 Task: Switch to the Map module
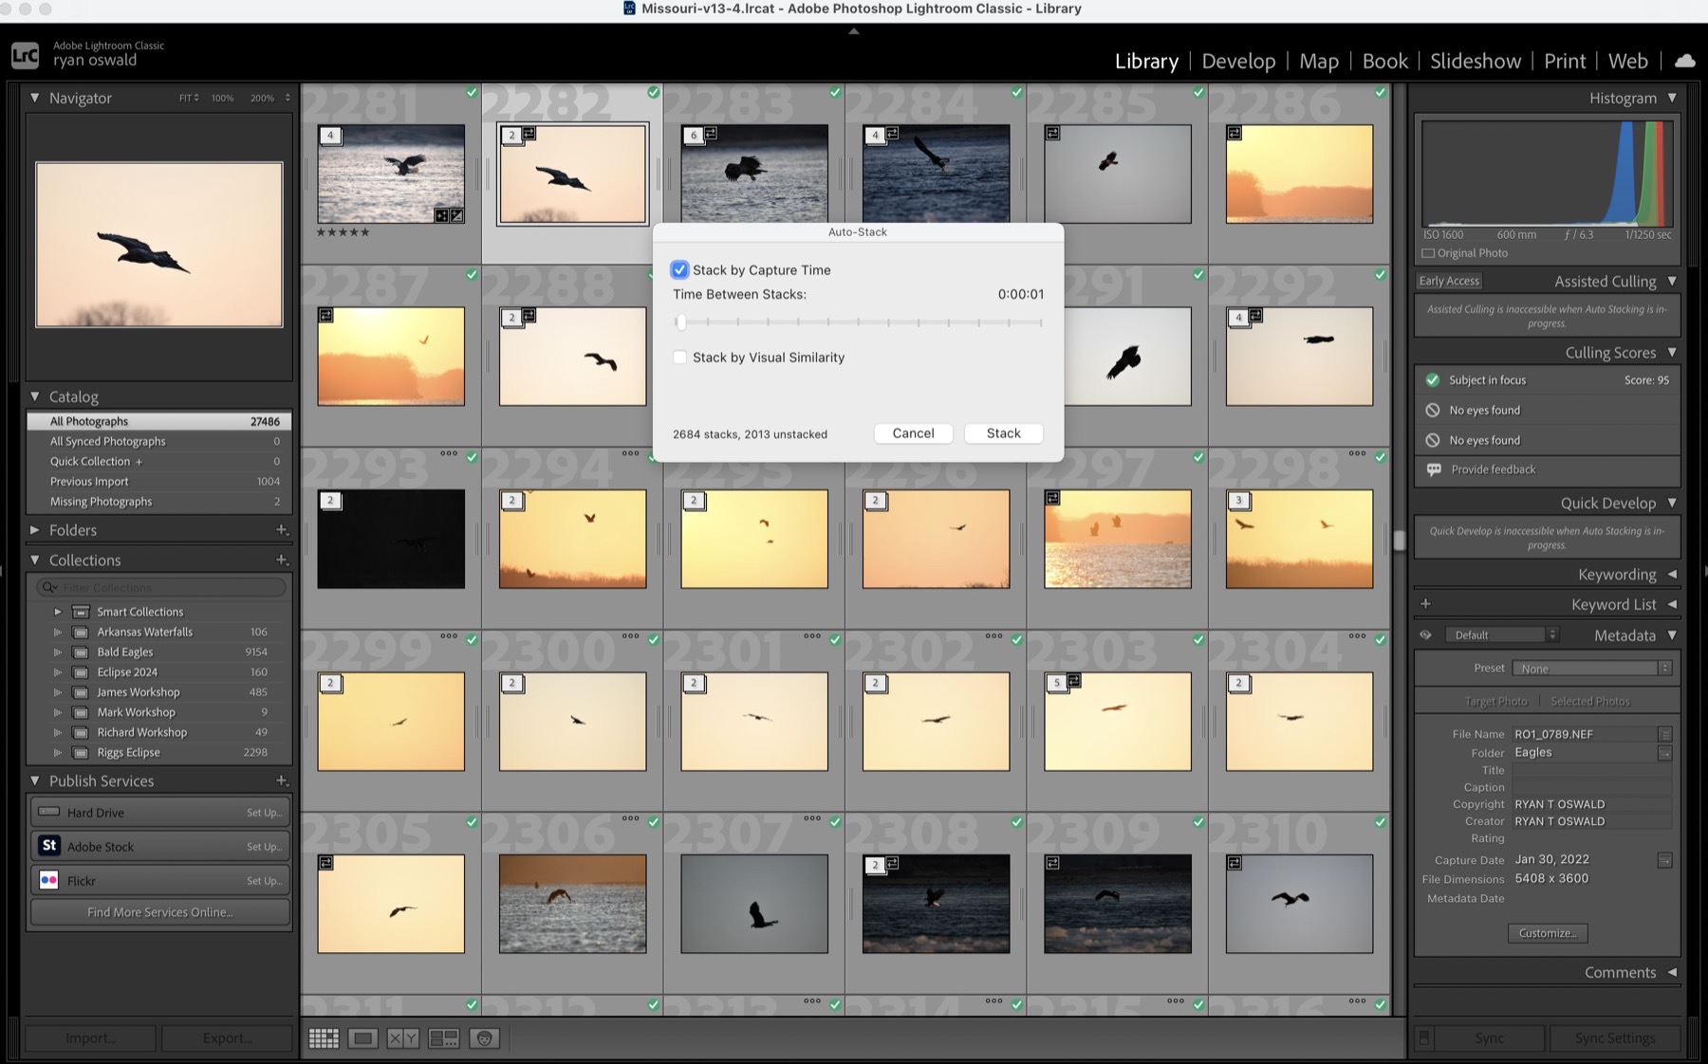[1319, 61]
